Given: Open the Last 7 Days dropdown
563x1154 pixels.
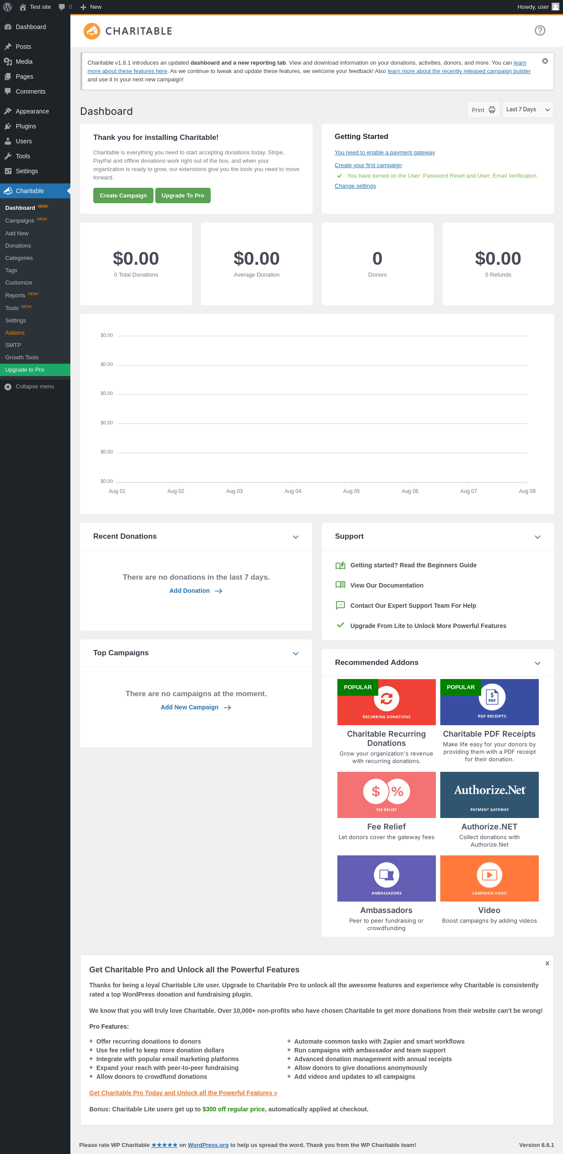Looking at the screenshot, I should [x=528, y=110].
